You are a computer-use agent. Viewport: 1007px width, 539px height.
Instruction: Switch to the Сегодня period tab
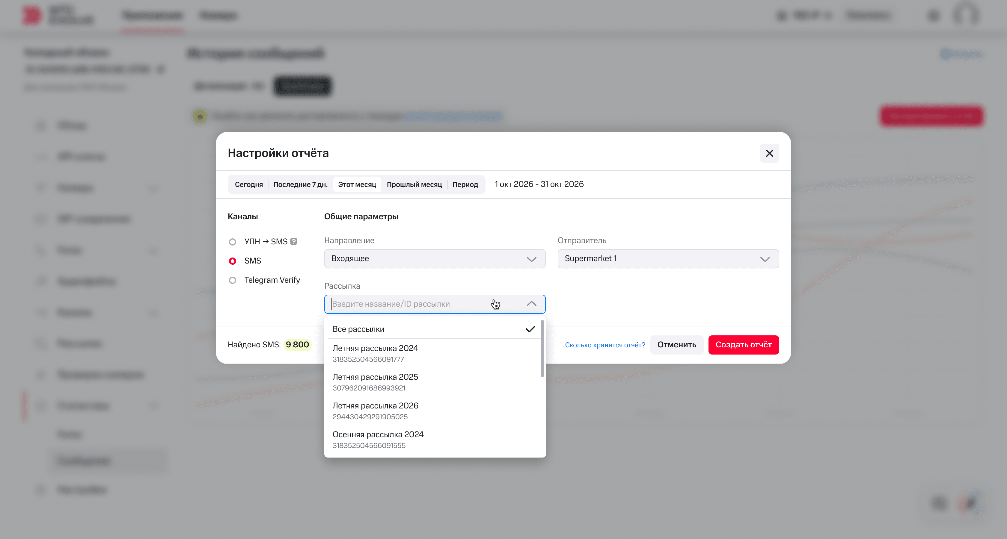coord(249,184)
